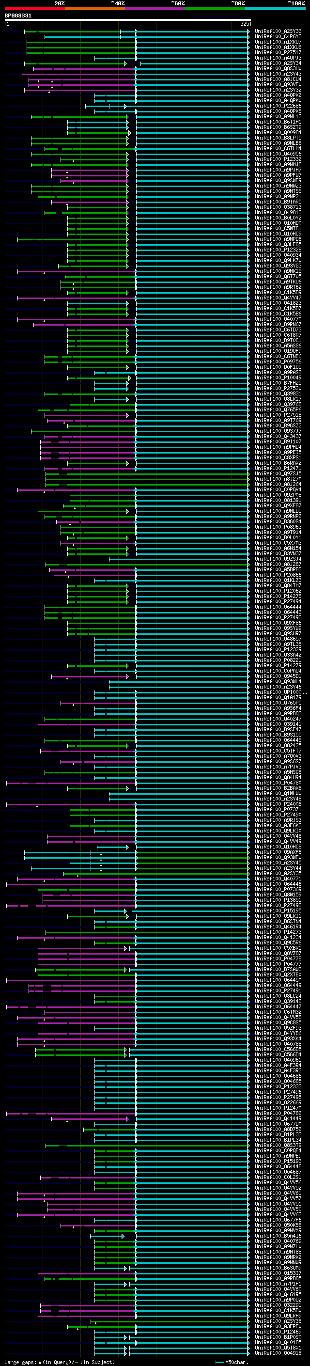Viewport: 310px width, 1366px height.
Task: Click hit label UniRef100_B9IAR5
Action: (278, 202)
